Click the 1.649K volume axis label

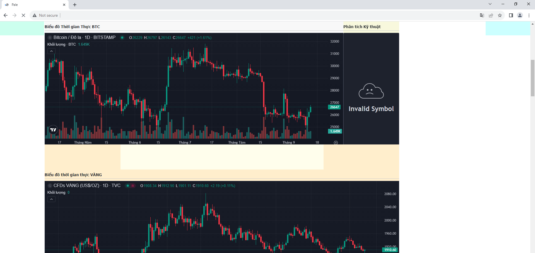click(335, 131)
